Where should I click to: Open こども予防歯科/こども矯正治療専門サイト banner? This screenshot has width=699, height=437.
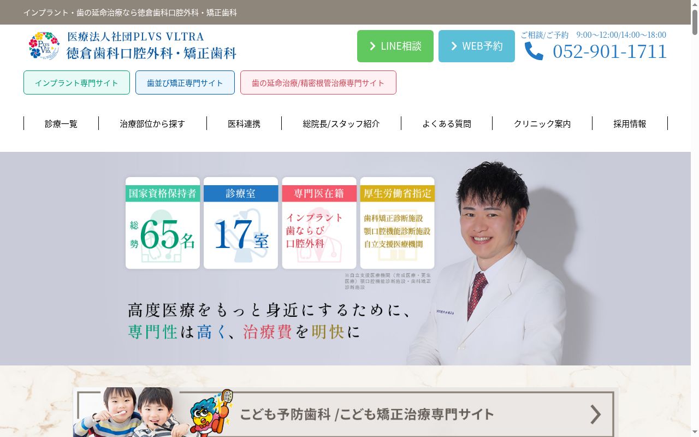[346, 414]
